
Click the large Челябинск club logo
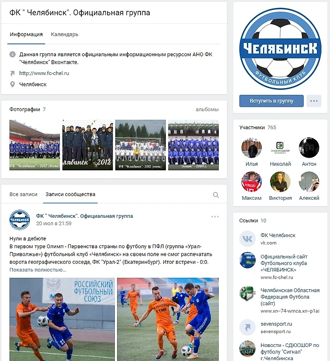280,49
